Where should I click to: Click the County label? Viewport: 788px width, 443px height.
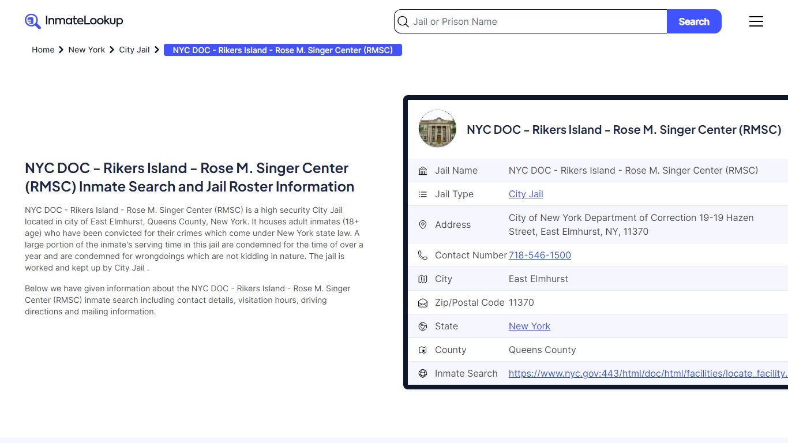pos(451,350)
